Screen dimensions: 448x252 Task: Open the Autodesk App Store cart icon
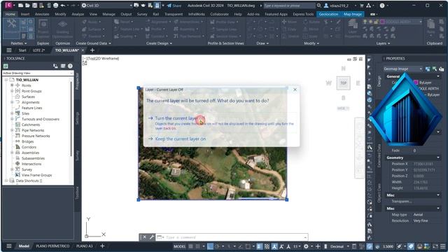pyautogui.click(x=362, y=6)
